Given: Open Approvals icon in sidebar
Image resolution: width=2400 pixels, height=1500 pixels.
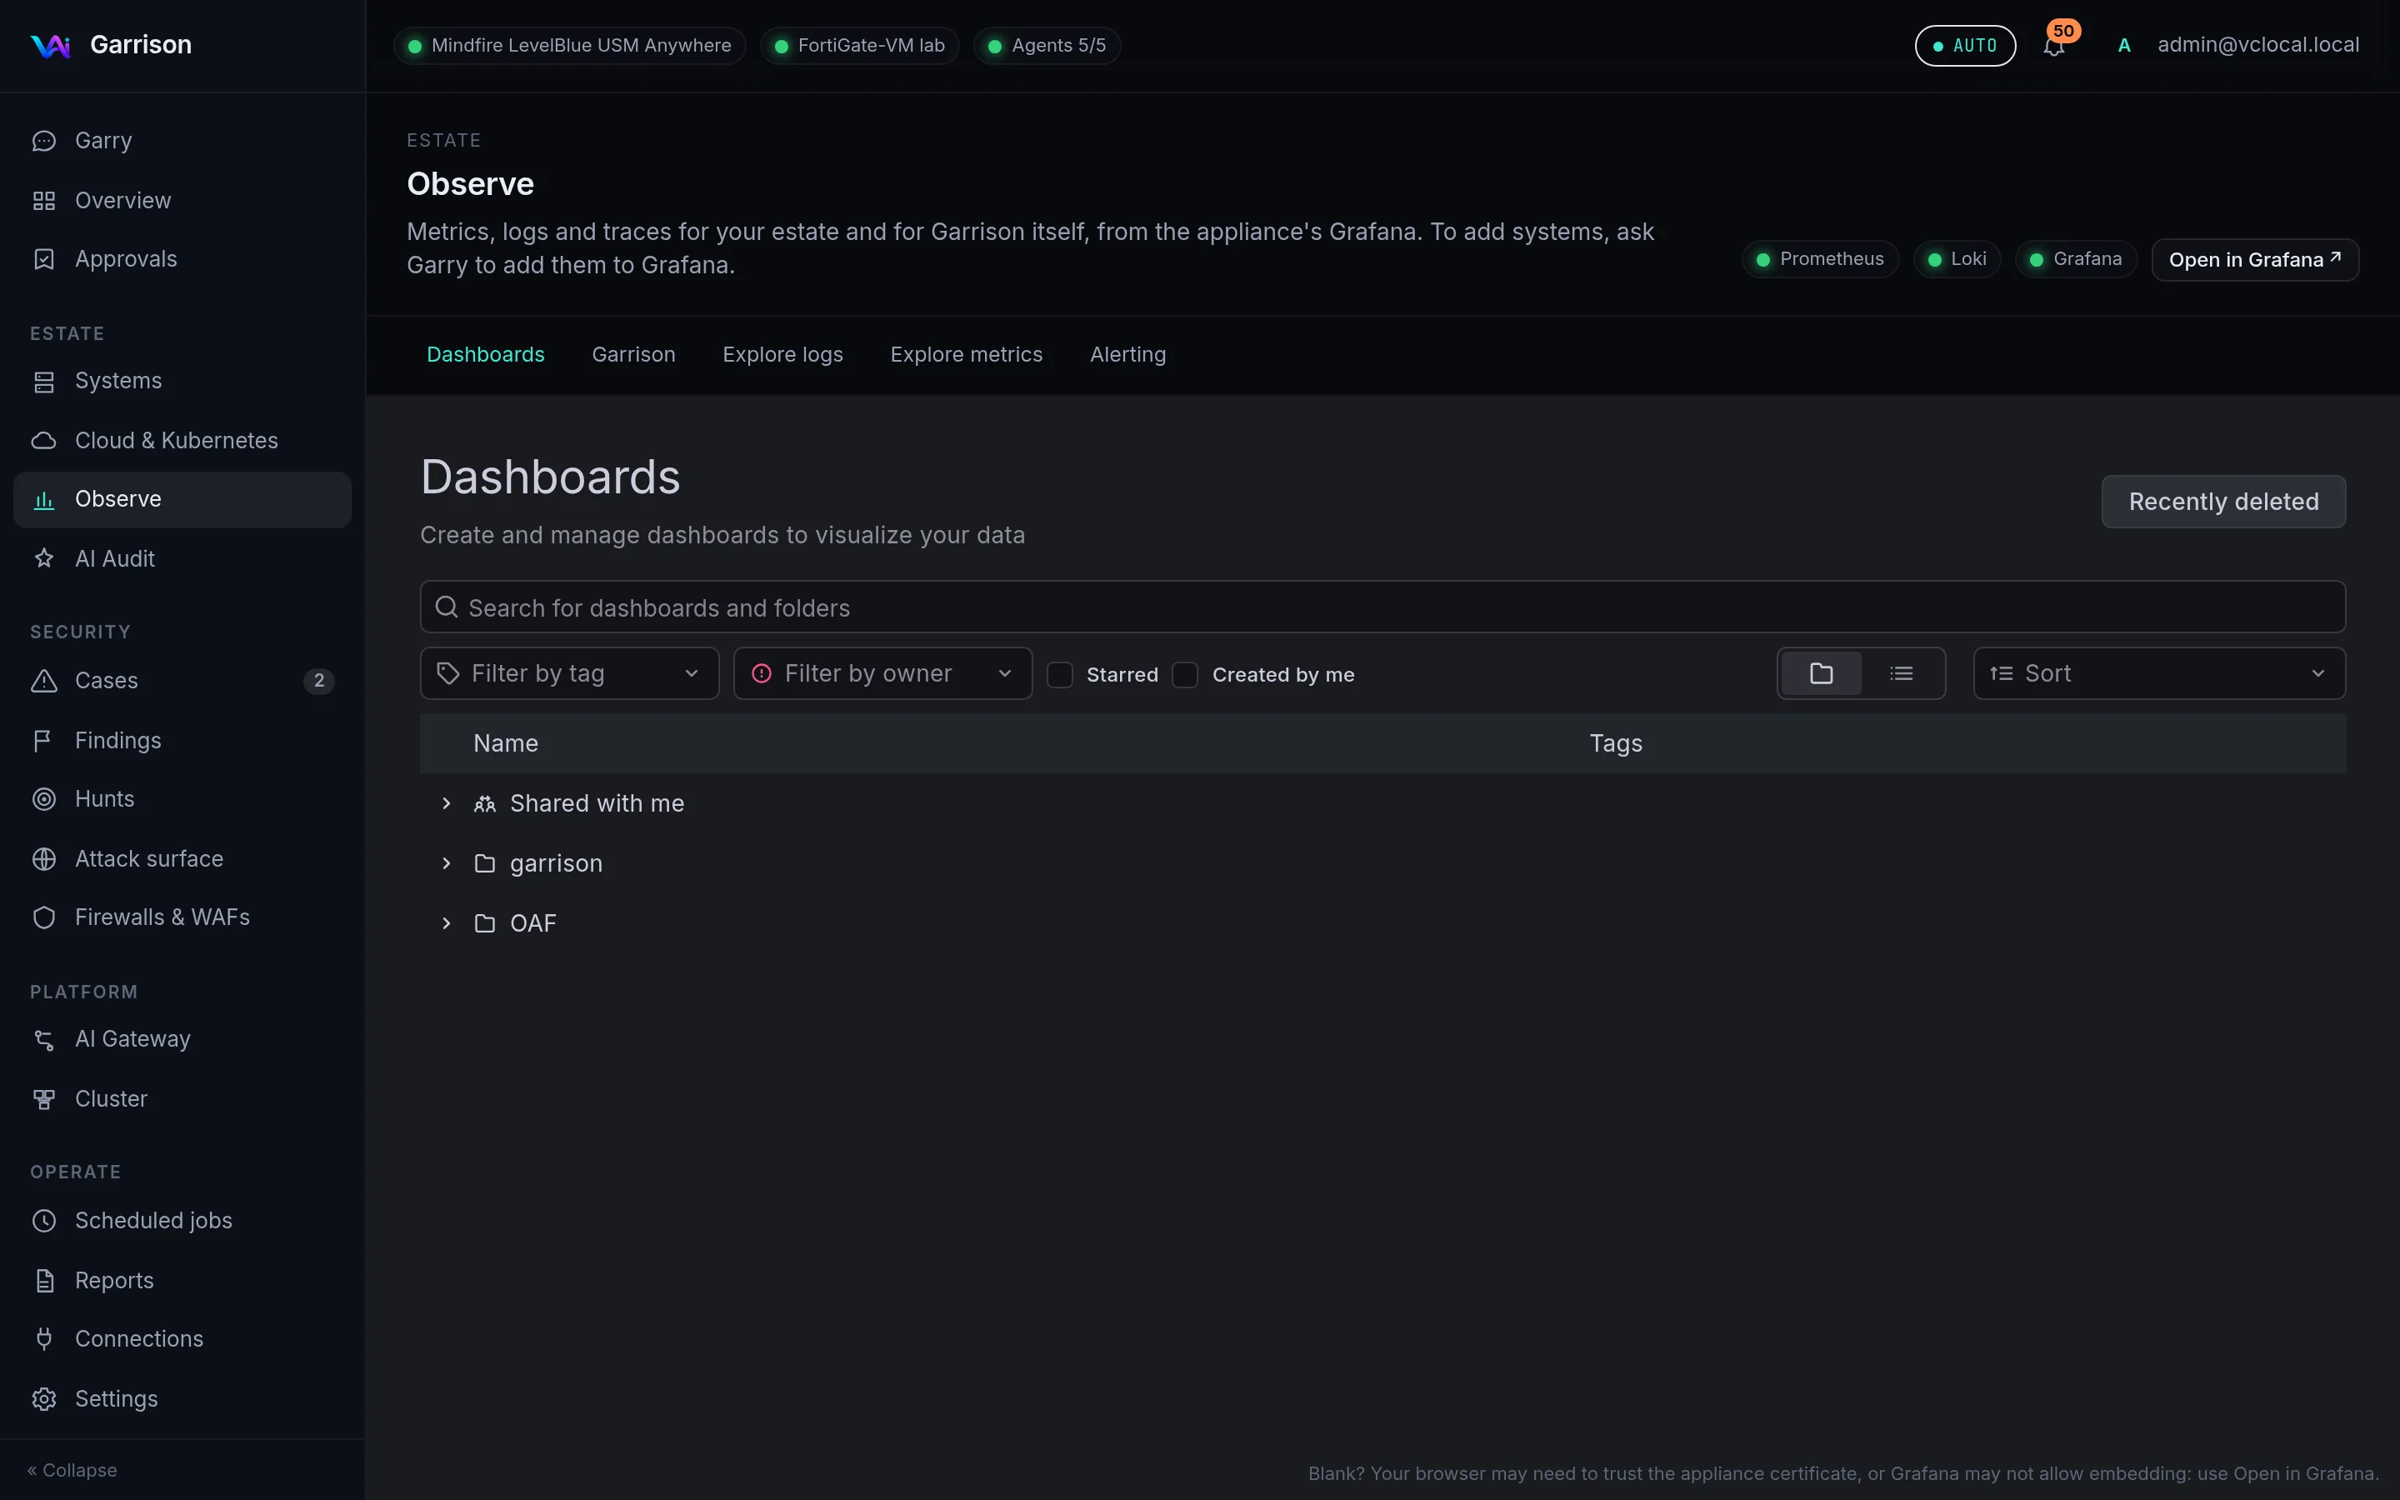Looking at the screenshot, I should [x=43, y=259].
